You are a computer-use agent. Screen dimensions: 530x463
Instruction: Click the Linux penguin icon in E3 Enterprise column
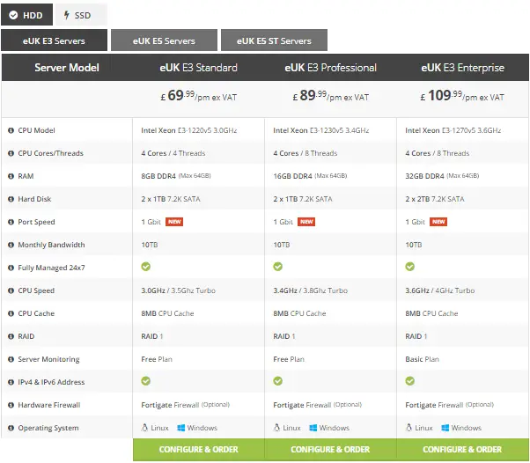(409, 428)
